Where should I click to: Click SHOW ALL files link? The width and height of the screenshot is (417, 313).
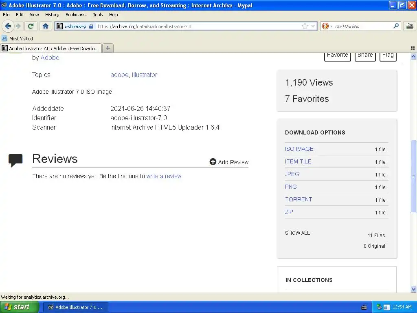(297, 233)
